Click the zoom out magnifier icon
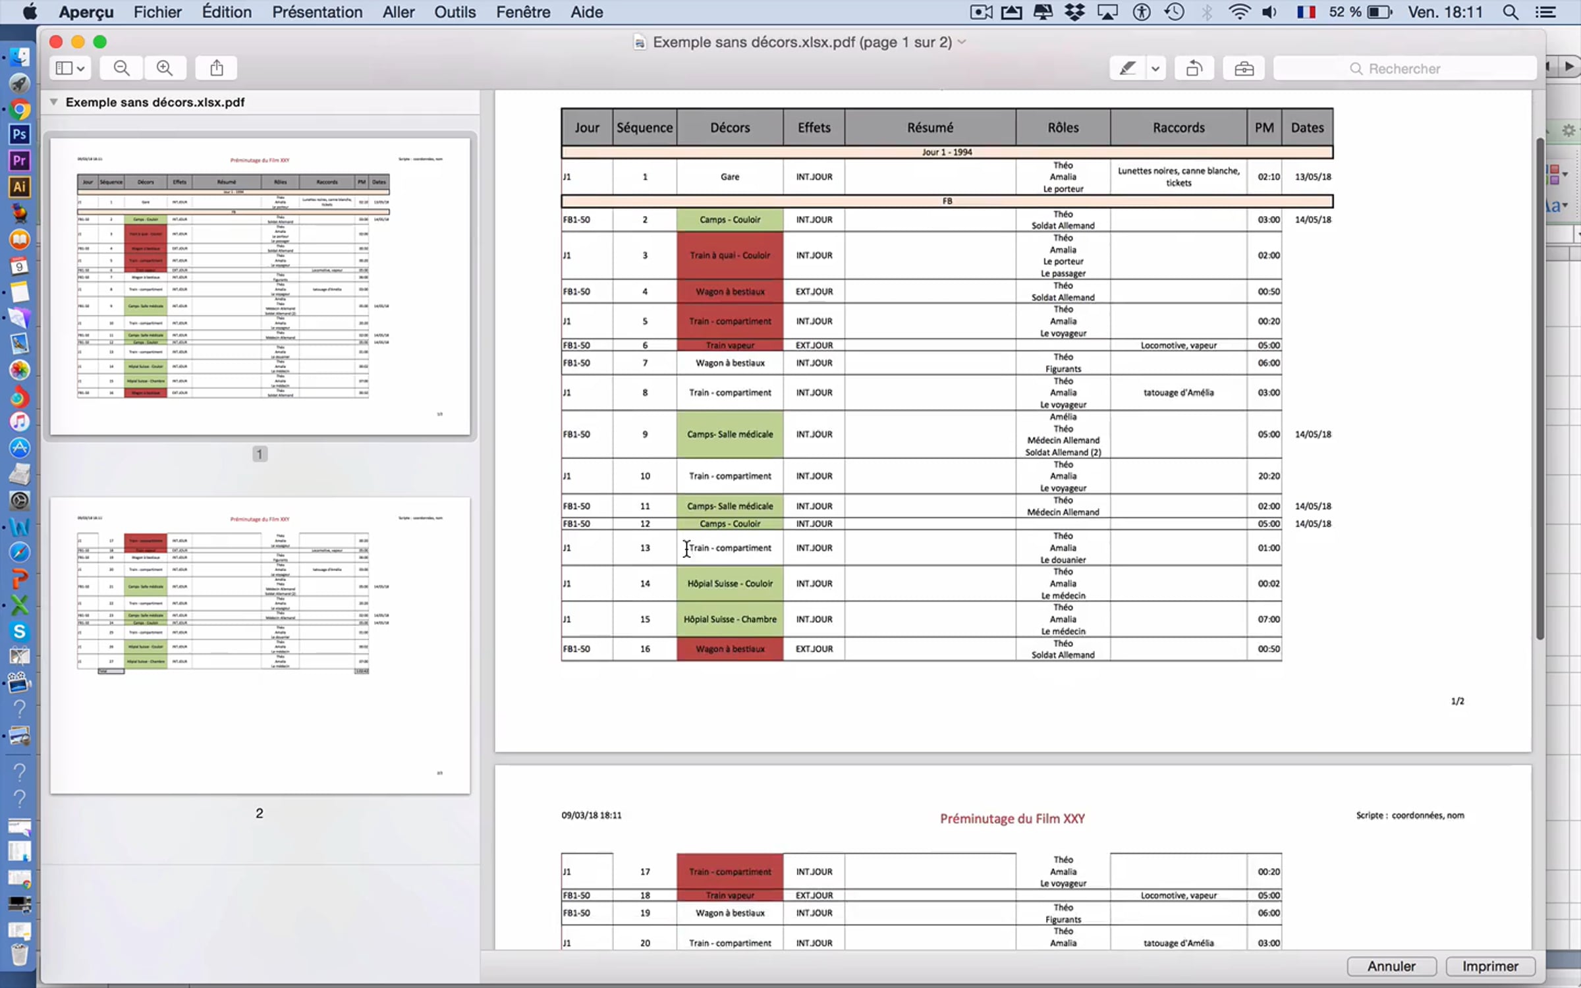 coord(121,68)
